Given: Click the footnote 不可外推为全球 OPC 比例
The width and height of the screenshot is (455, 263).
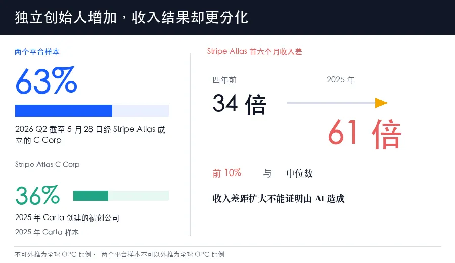Looking at the screenshot, I should coord(53,254).
